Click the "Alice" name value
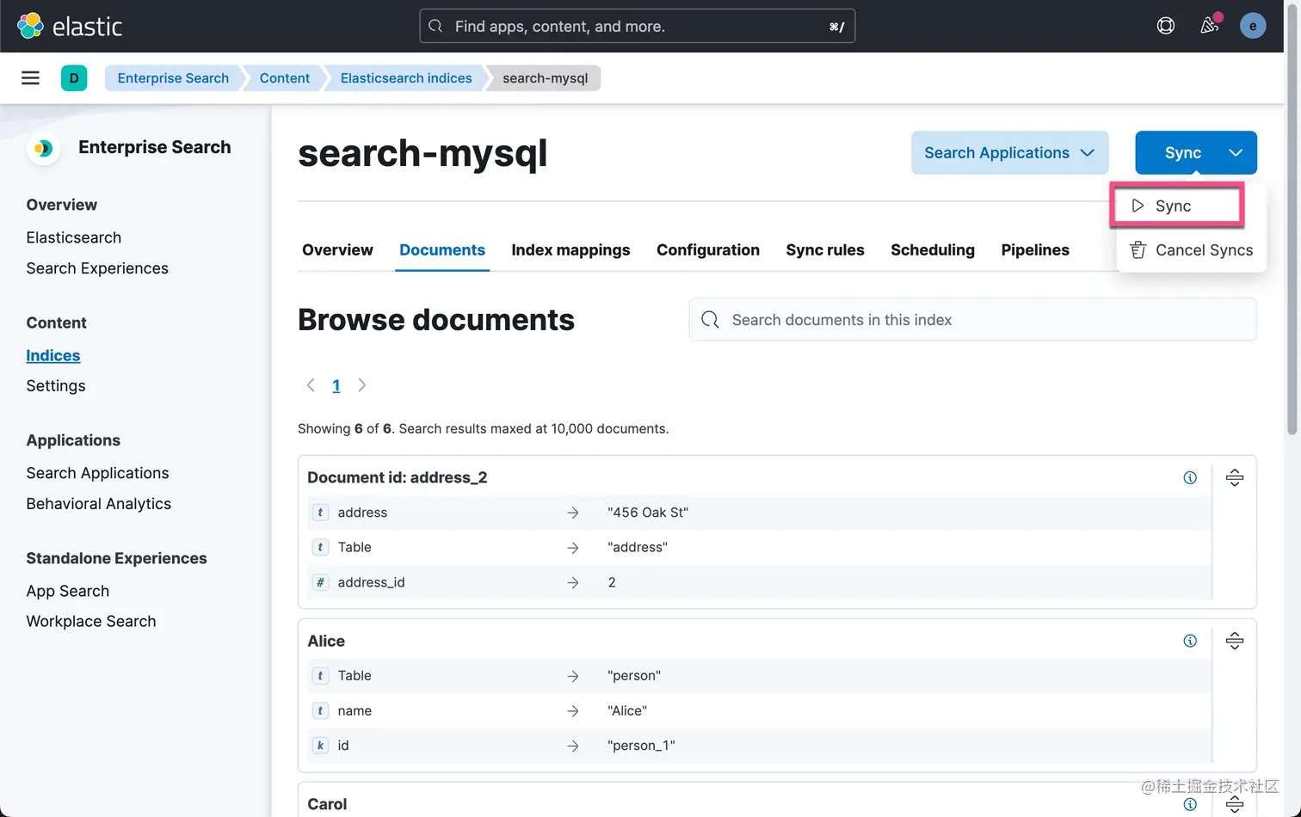The image size is (1301, 817). pyautogui.click(x=627, y=710)
